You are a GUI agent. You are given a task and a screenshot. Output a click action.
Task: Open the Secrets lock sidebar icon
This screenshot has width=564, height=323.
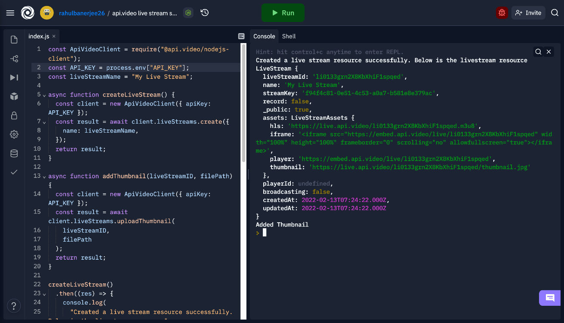click(x=14, y=115)
